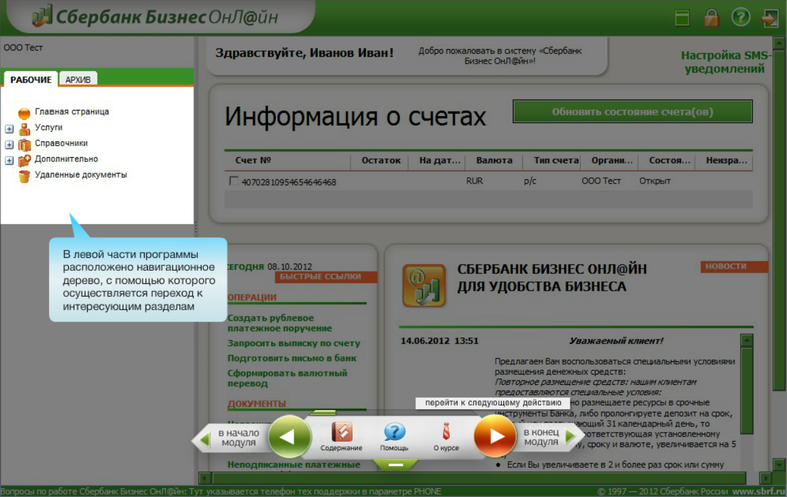
Task: Switch to the АРХИВ tab
Action: pyautogui.click(x=78, y=79)
